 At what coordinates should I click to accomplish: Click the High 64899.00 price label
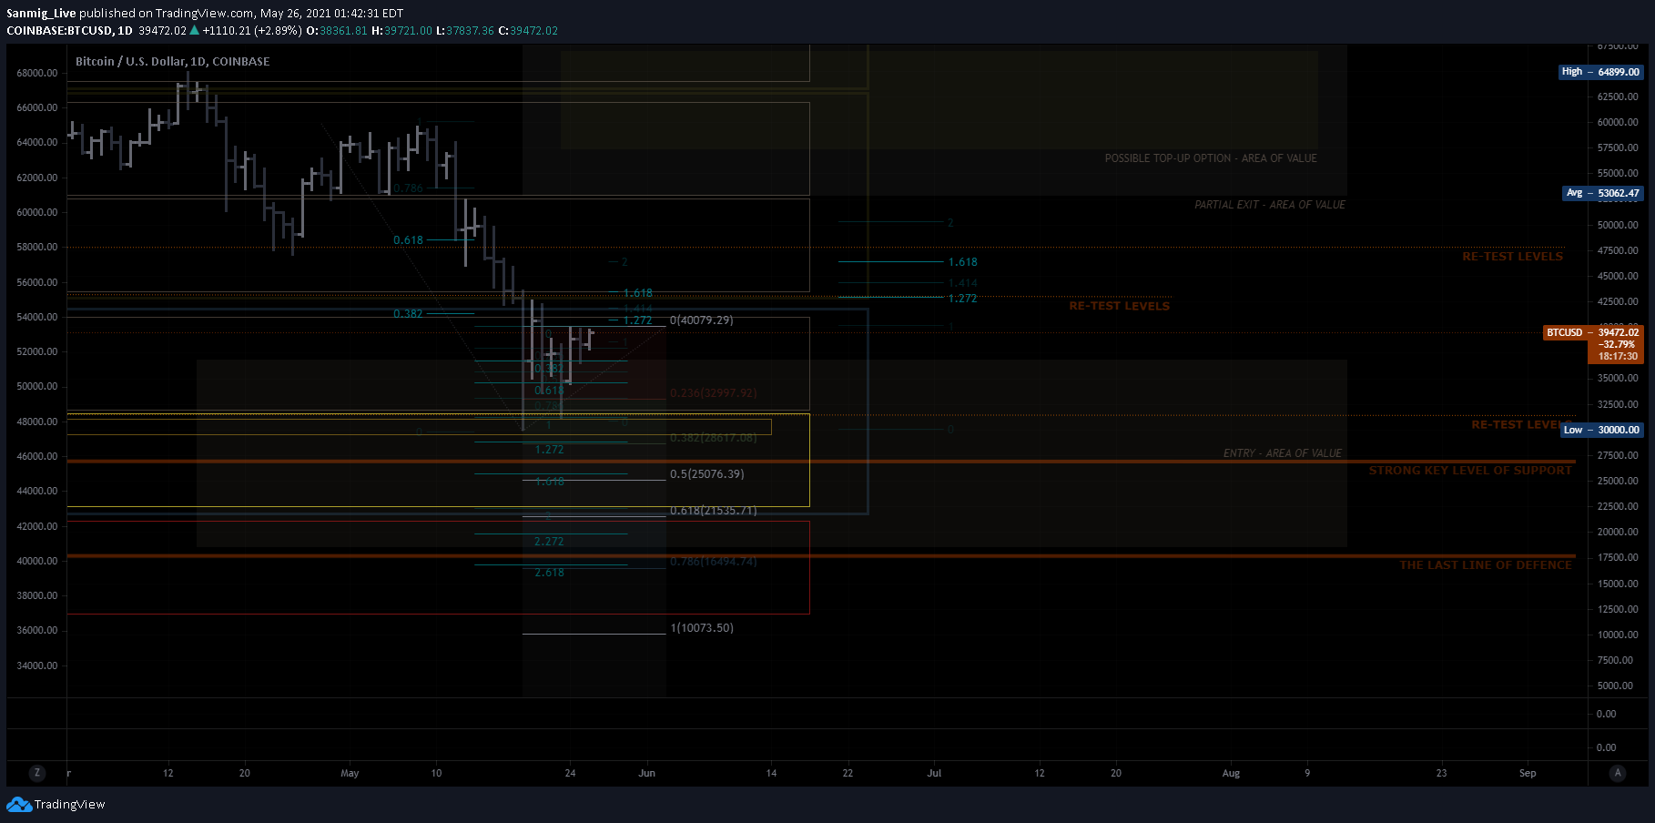[x=1600, y=72]
